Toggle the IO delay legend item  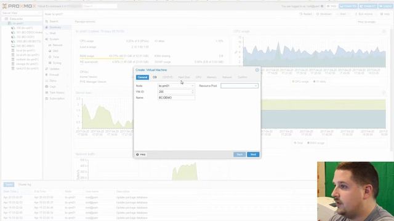point(320,82)
